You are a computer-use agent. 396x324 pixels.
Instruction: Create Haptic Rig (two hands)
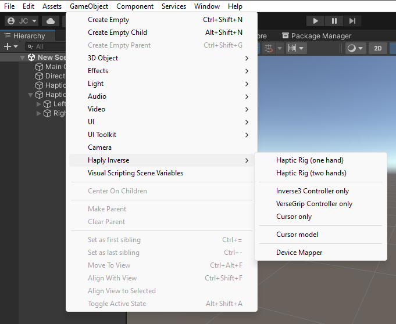(x=321, y=173)
